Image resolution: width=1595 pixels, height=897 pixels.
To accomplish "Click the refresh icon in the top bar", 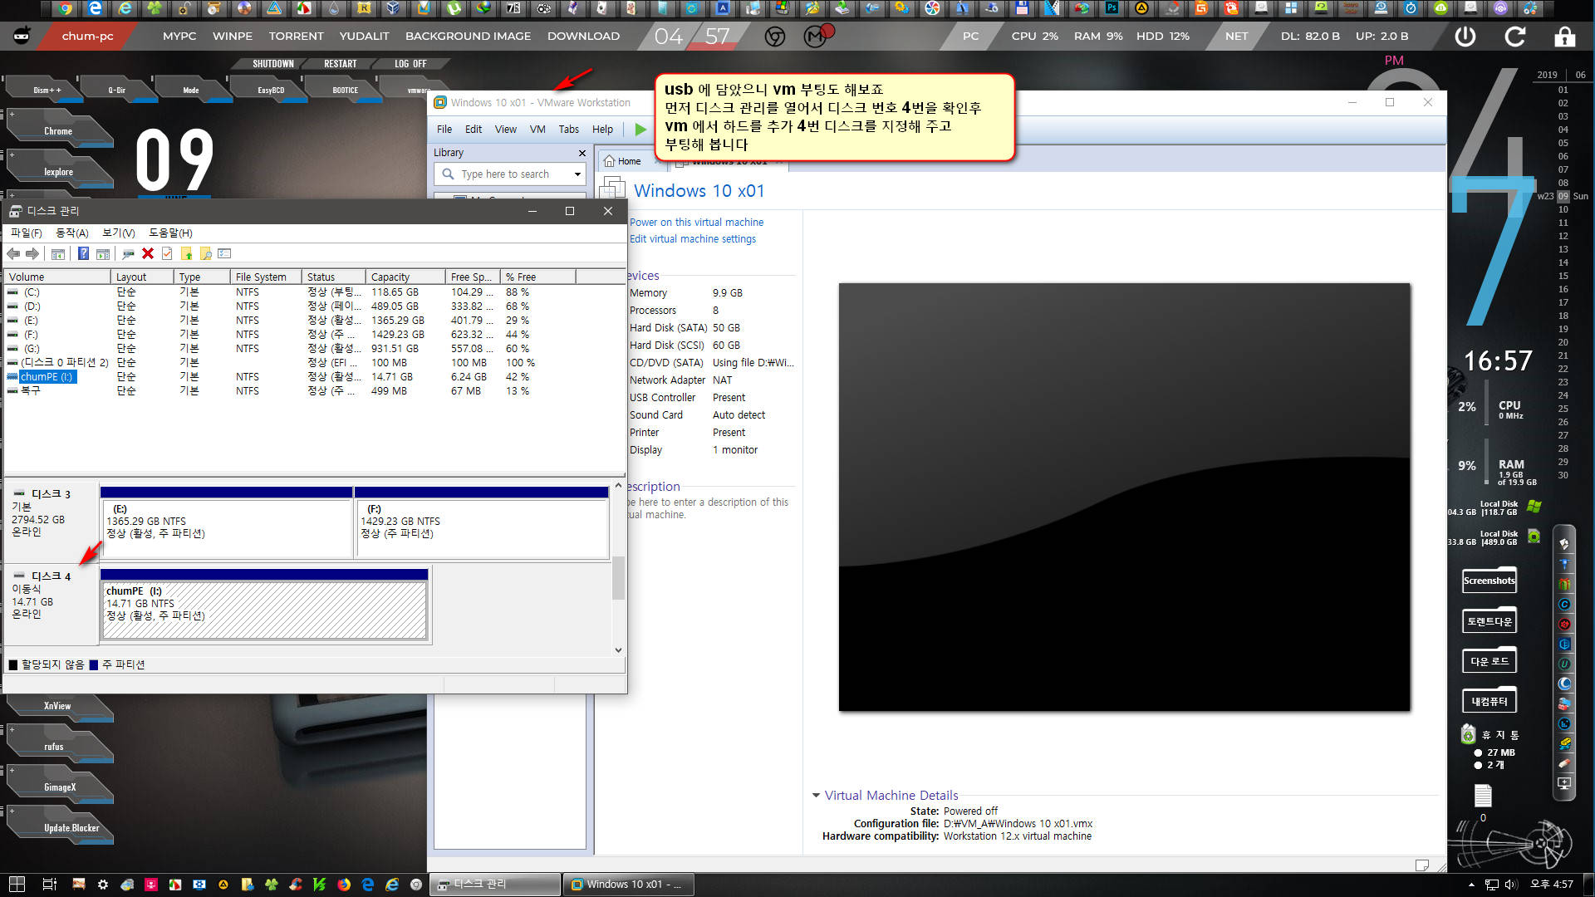I will [x=1515, y=37].
